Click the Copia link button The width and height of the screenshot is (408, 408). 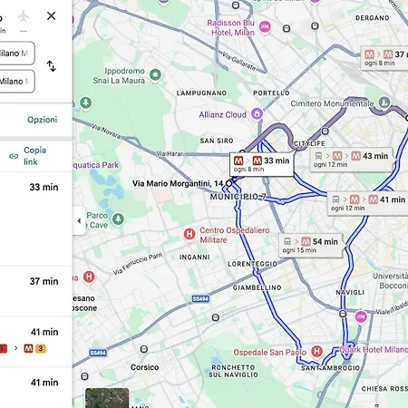click(x=28, y=156)
